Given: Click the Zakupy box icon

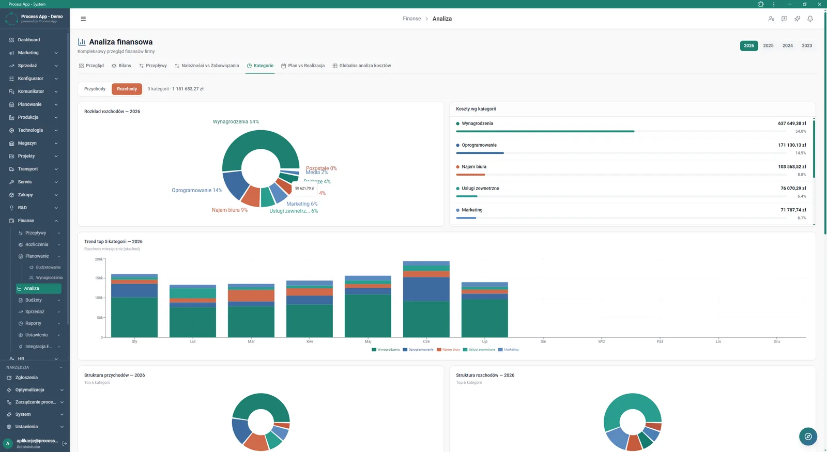Looking at the screenshot, I should [11, 195].
